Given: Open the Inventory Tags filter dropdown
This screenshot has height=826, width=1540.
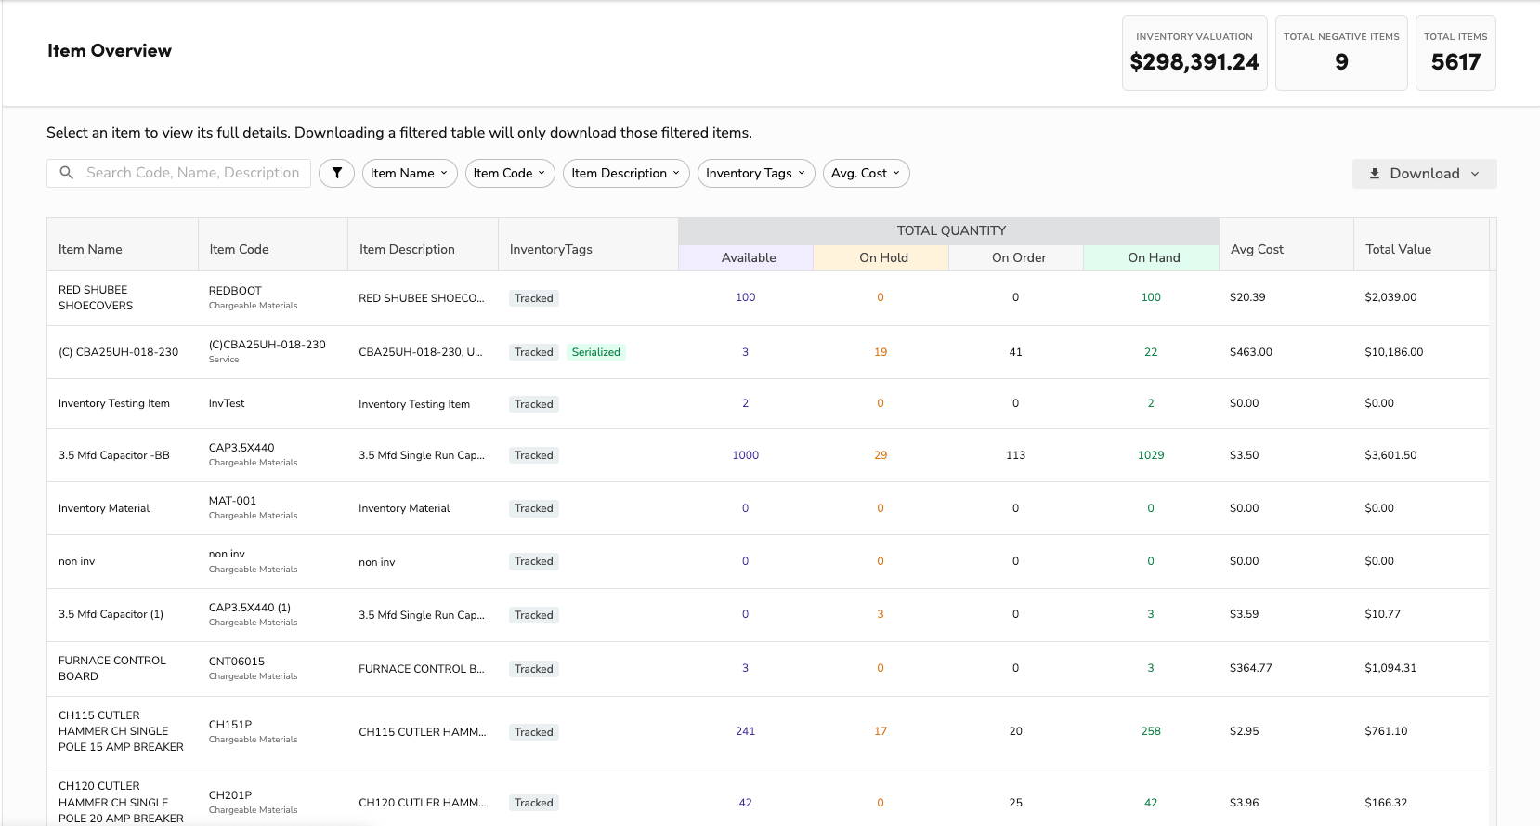Looking at the screenshot, I should coord(755,173).
